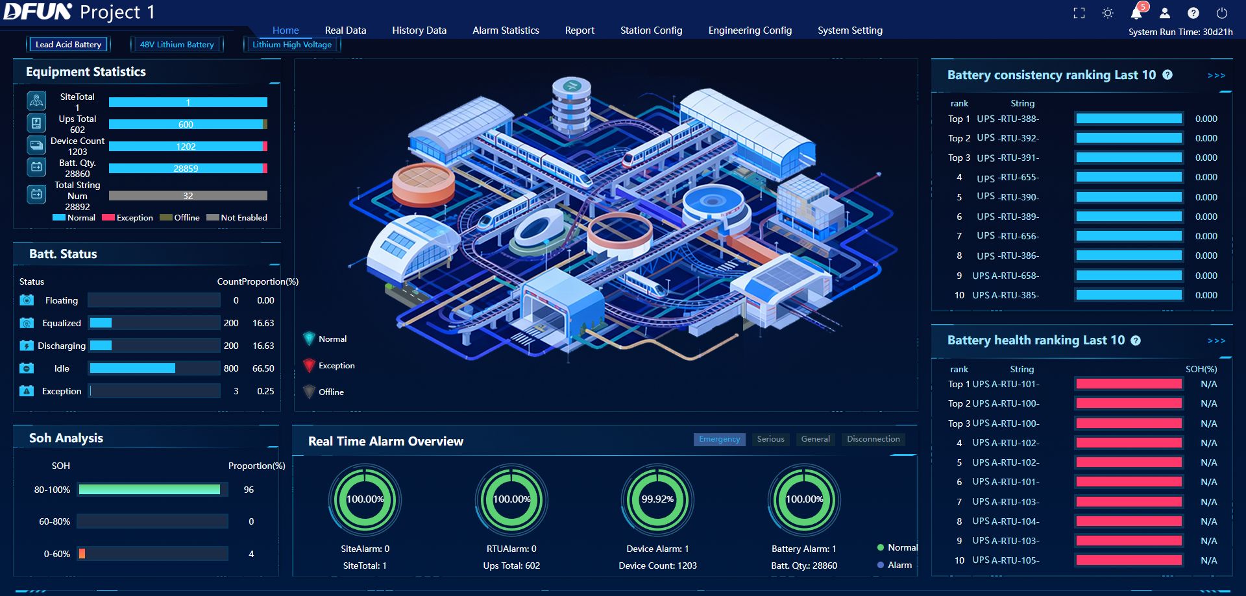Click the power logout icon

pos(1222,13)
